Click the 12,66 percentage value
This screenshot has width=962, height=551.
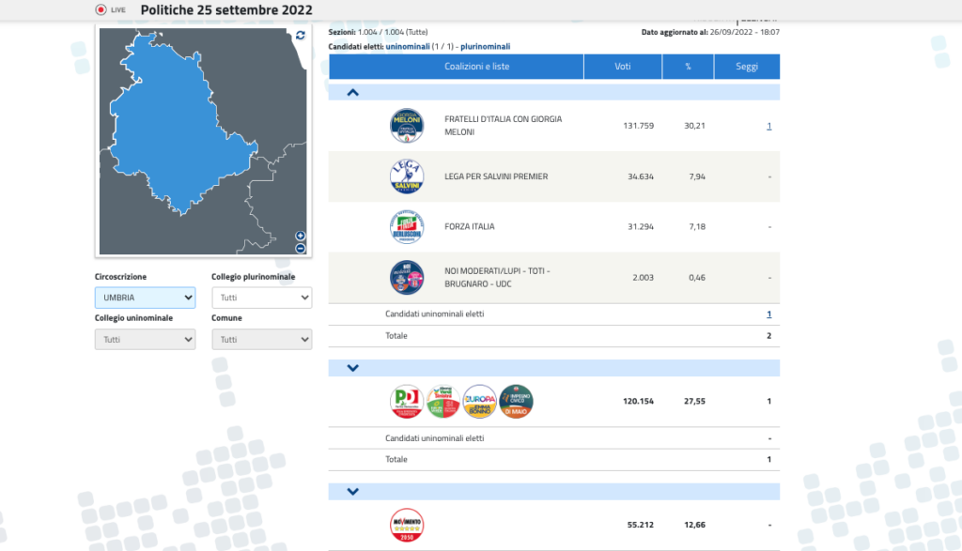[694, 526]
